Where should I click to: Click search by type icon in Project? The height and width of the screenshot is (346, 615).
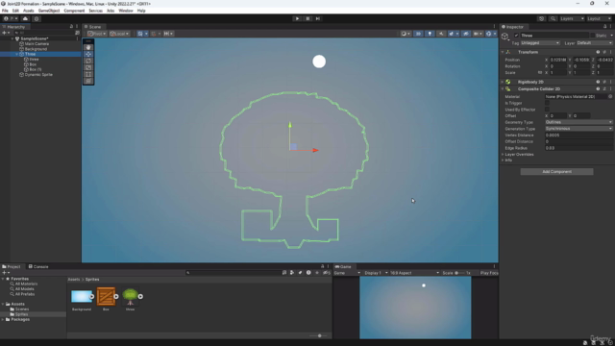coord(292,273)
